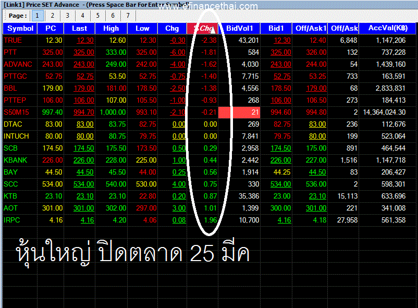Select the PTT symbol
Image resolution: width=418 pixels, height=308 pixels.
pos(10,52)
